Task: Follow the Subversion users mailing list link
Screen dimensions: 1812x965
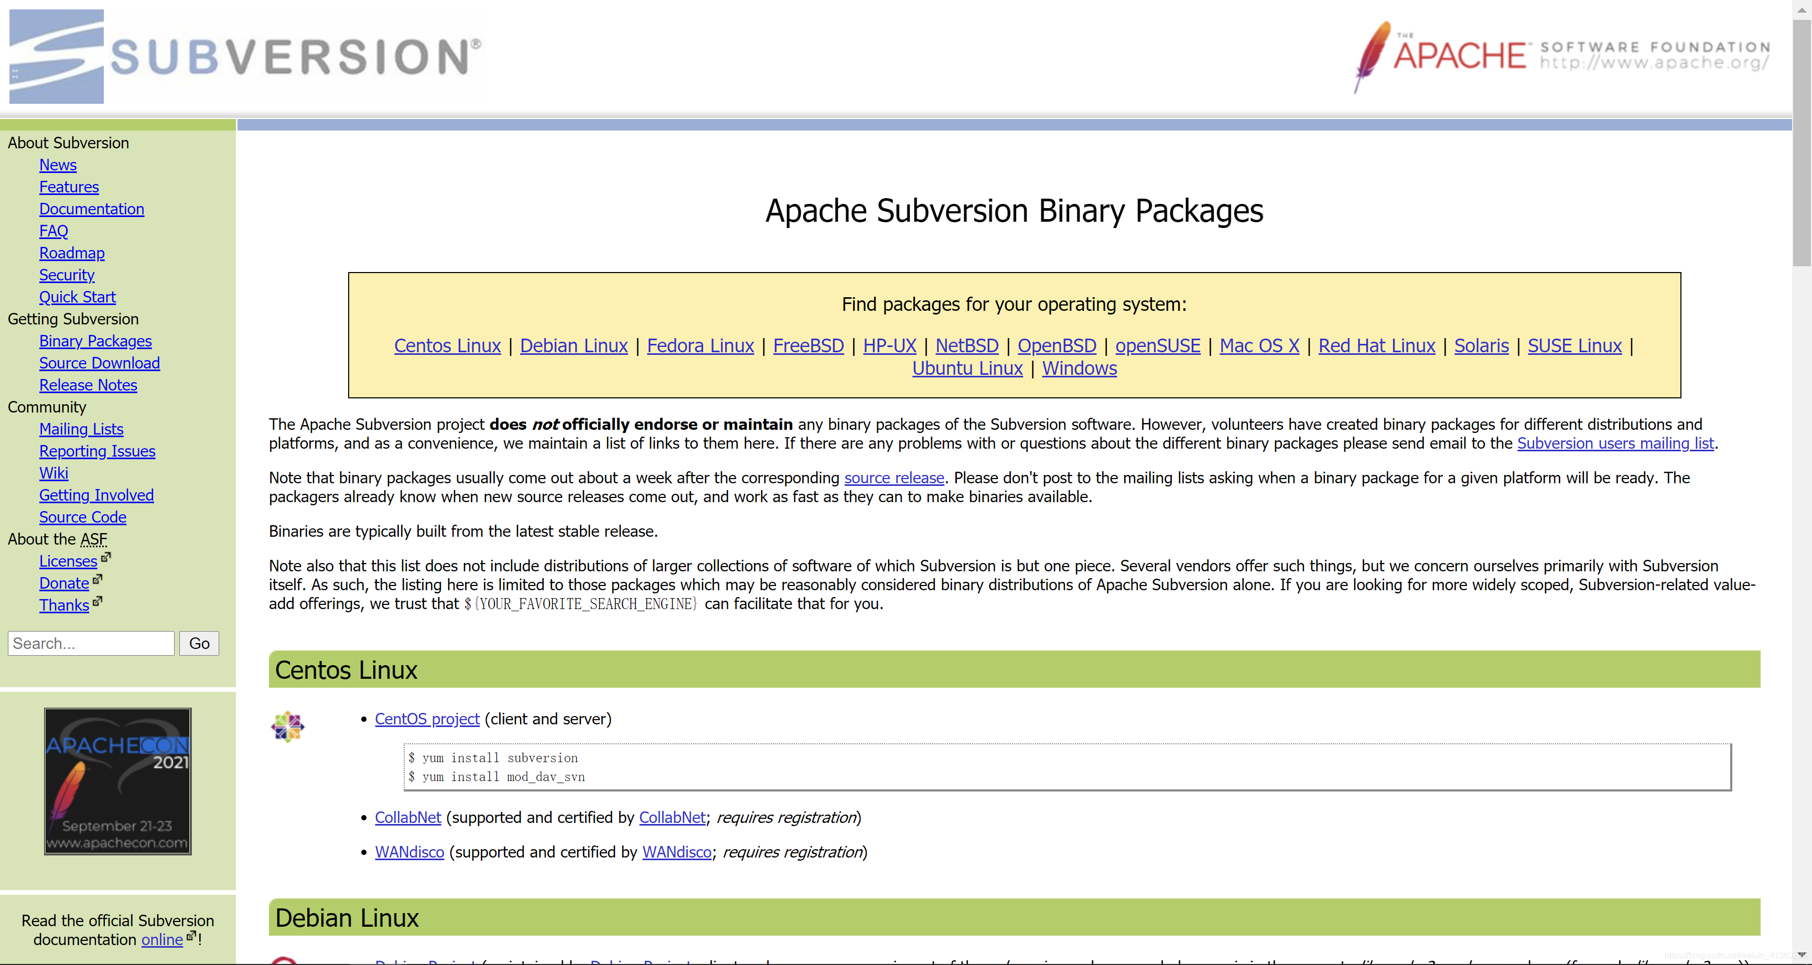Action: pyautogui.click(x=1614, y=443)
